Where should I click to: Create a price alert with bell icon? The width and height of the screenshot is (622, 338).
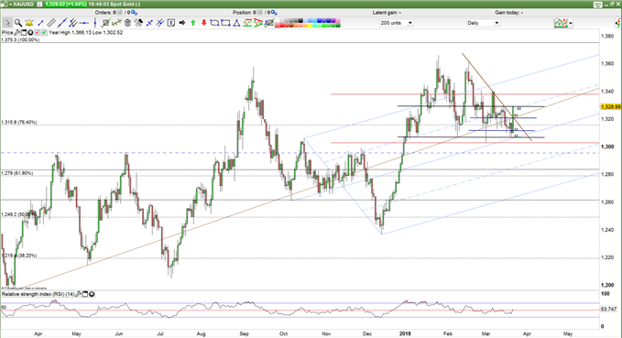pos(29,23)
